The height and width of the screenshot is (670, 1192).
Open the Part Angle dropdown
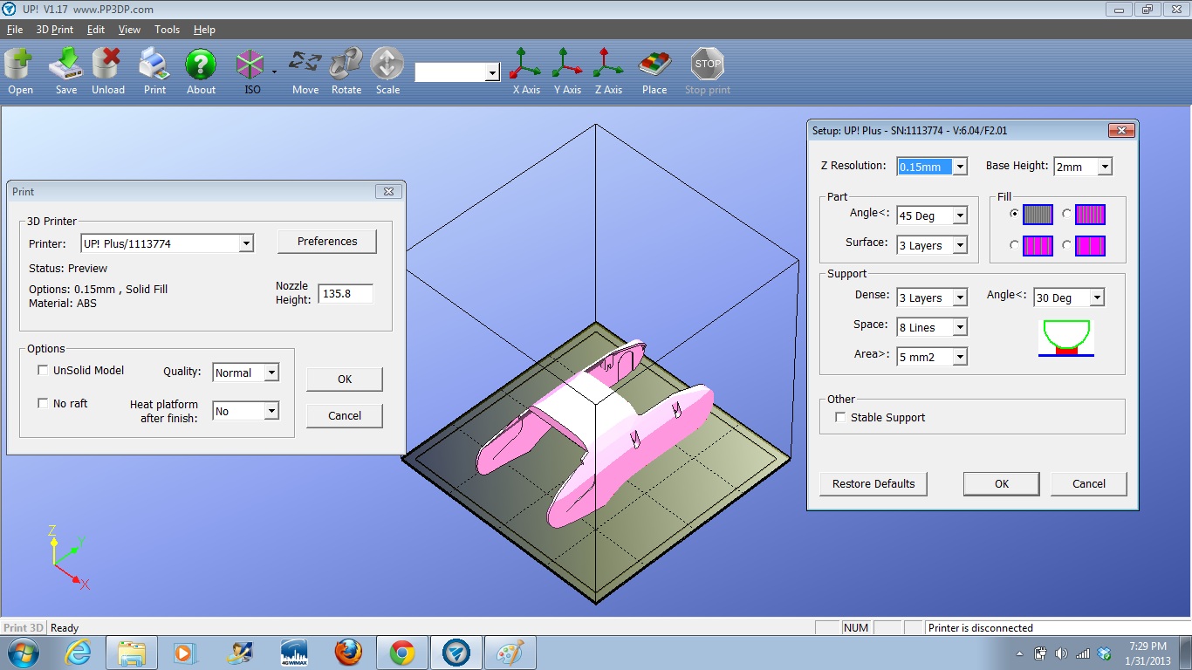[x=960, y=216]
